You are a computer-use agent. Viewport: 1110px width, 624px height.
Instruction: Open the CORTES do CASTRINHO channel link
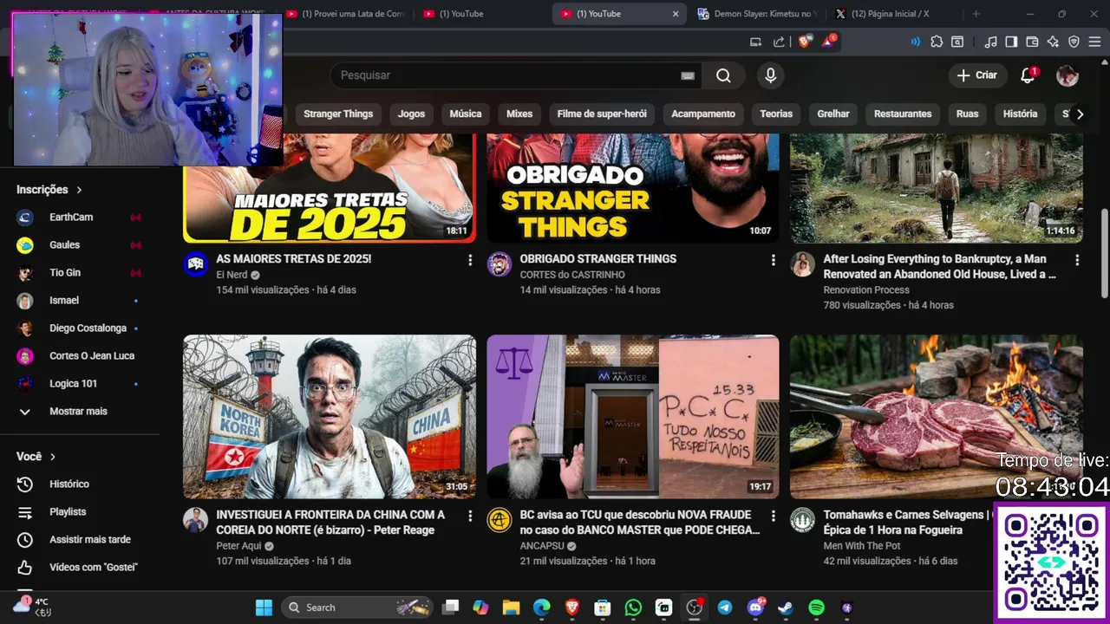pyautogui.click(x=572, y=275)
